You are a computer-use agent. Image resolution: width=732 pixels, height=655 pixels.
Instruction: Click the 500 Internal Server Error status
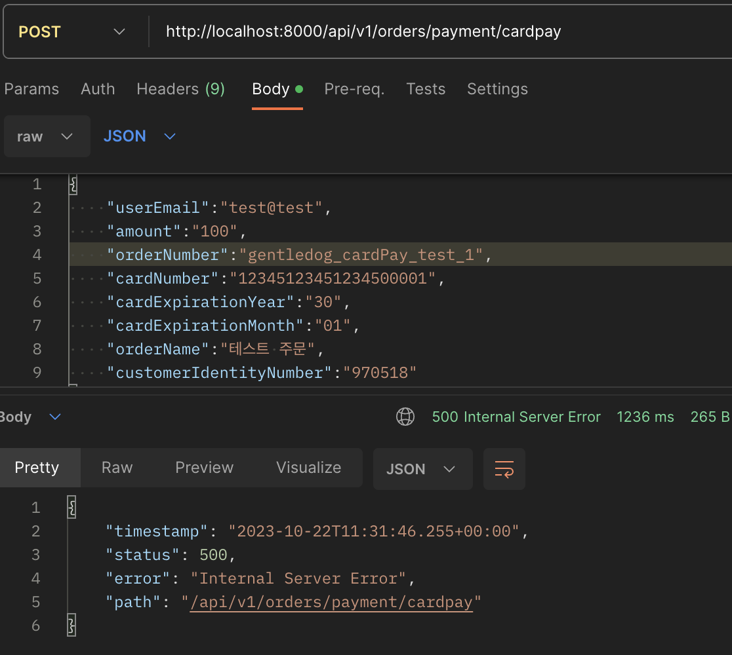(516, 417)
